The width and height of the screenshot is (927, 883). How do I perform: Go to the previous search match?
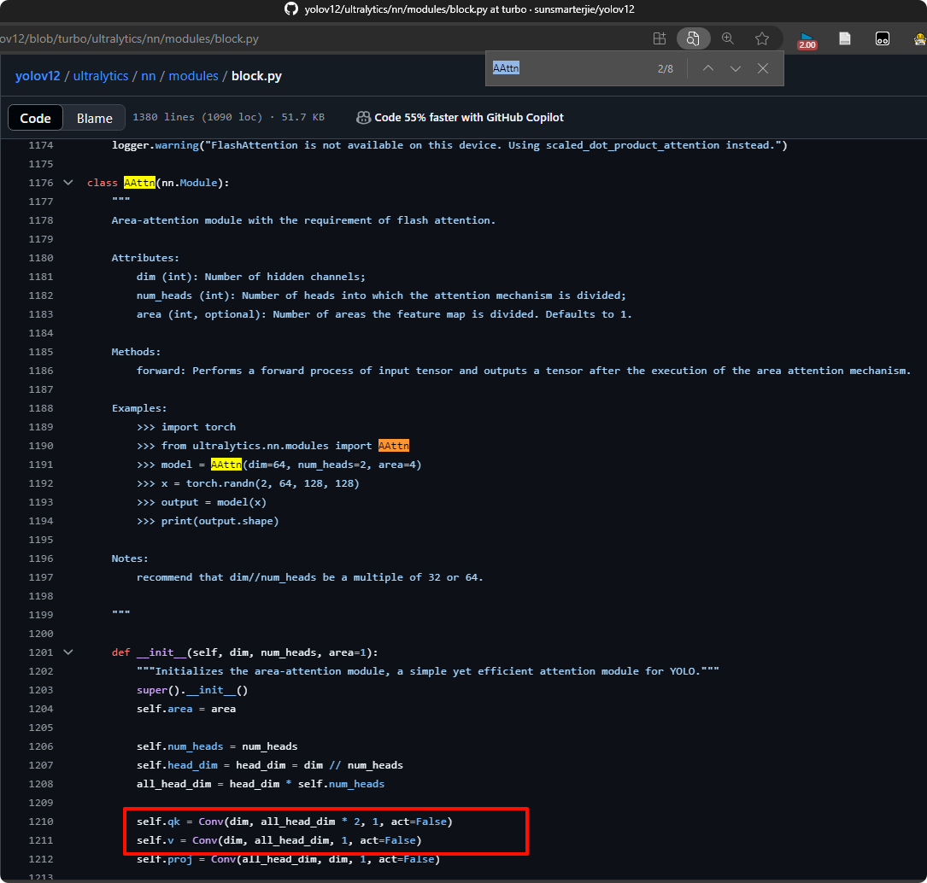click(708, 68)
